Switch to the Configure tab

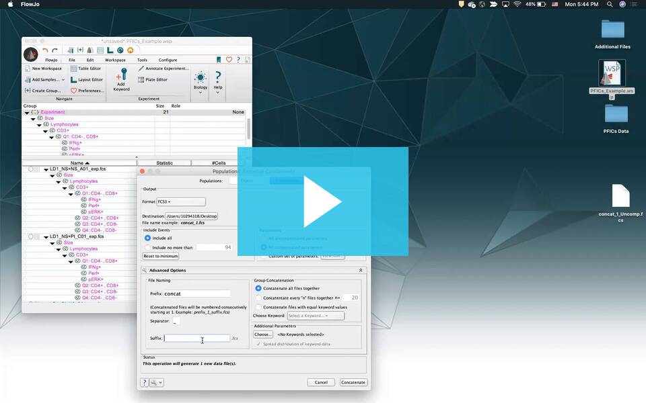tap(168, 60)
